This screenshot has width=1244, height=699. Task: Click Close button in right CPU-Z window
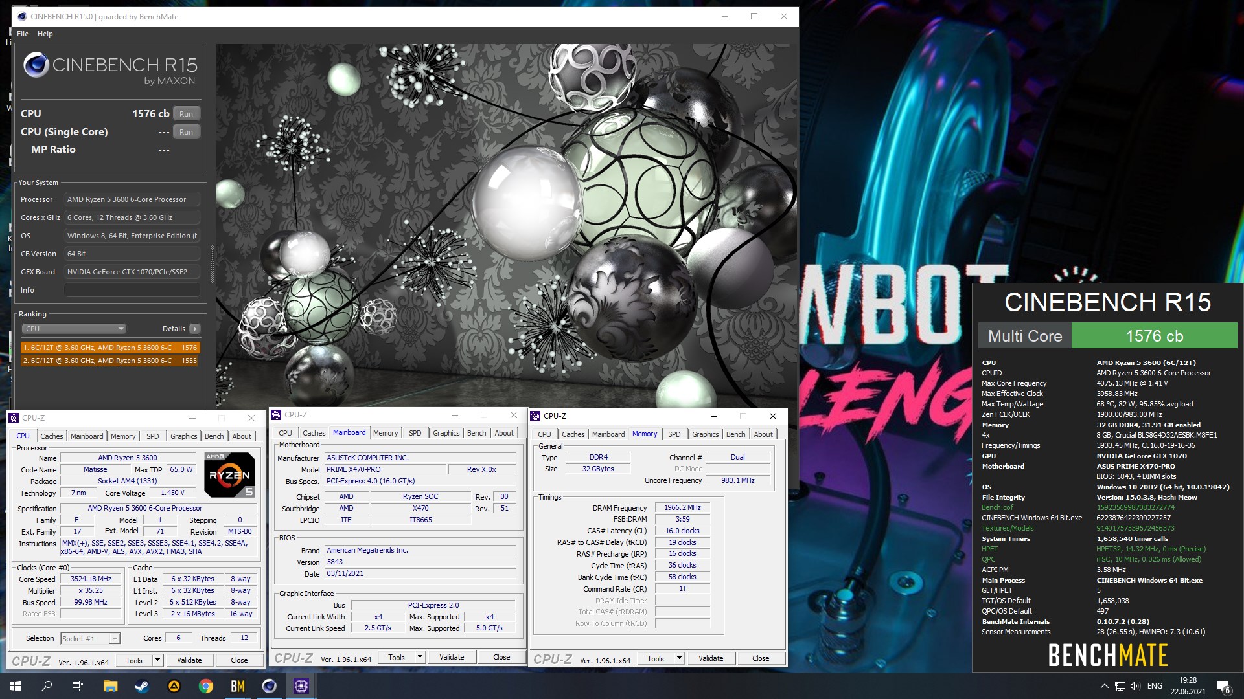point(761,659)
